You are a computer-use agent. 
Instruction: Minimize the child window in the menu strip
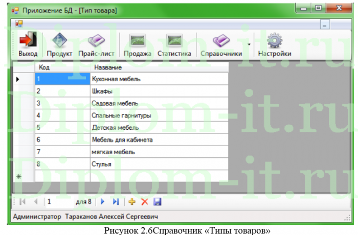point(325,24)
